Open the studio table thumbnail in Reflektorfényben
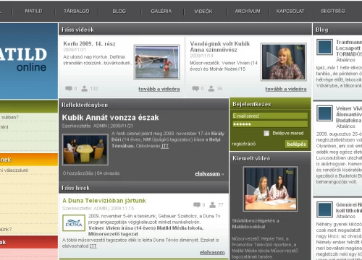362x260 pixels. 85,149
